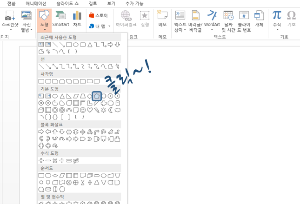This screenshot has width=300, height=204.
Task: Choose the trapezoid shape in 기본 도형
Action: click(x=83, y=96)
